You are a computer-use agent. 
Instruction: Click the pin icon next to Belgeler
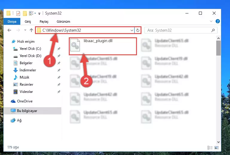[59, 63]
